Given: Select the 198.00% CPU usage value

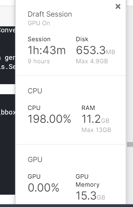Looking at the screenshot, I should click(49, 119).
